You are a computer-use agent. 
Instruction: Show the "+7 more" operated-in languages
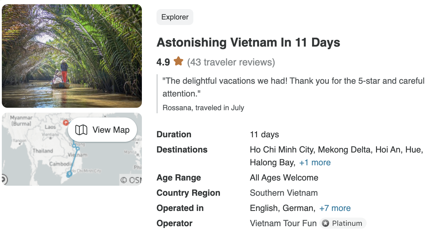pos(335,208)
